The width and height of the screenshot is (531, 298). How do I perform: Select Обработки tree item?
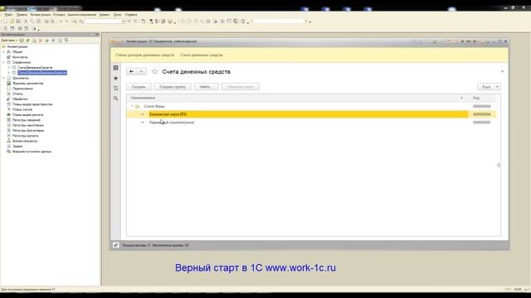tap(20, 99)
